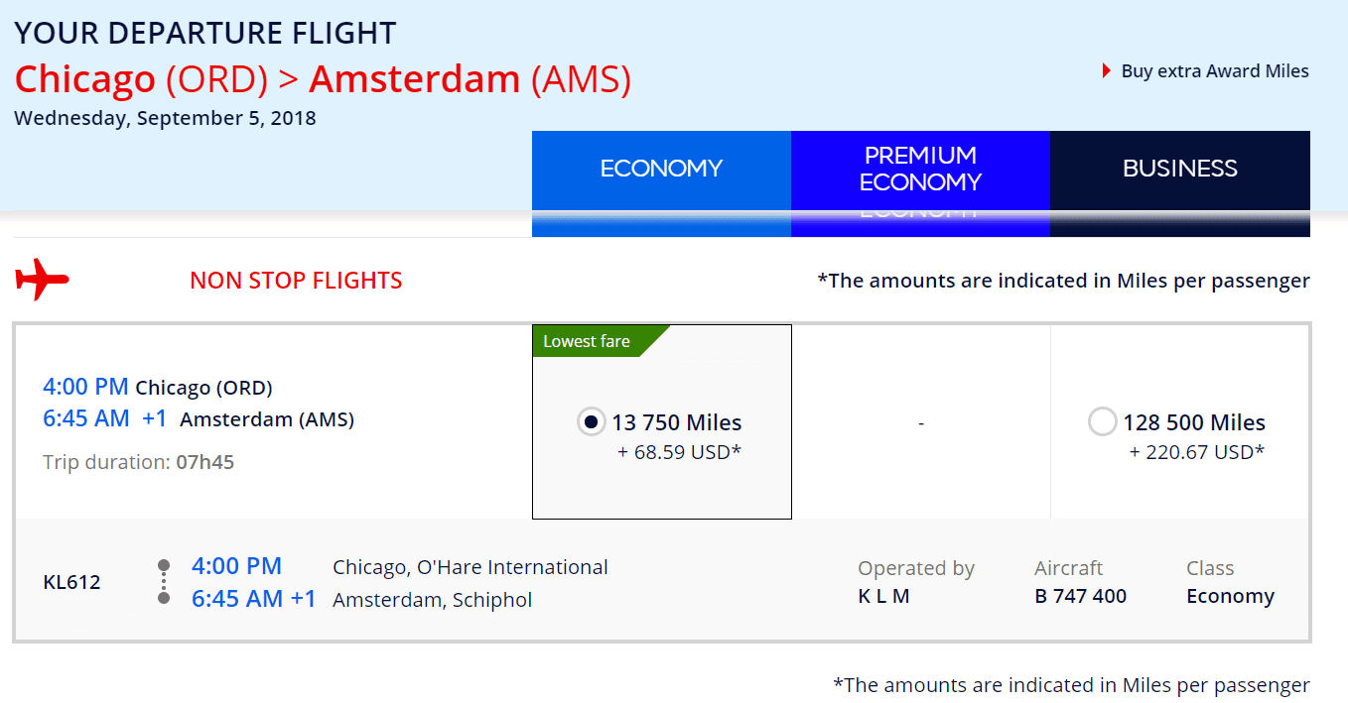Screen dimensions: 1348x703
Task: Click the NON STOP FLIGHTS heading
Action: click(x=296, y=281)
